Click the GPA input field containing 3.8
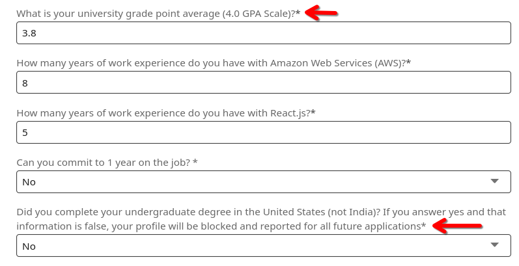 [x=263, y=33]
